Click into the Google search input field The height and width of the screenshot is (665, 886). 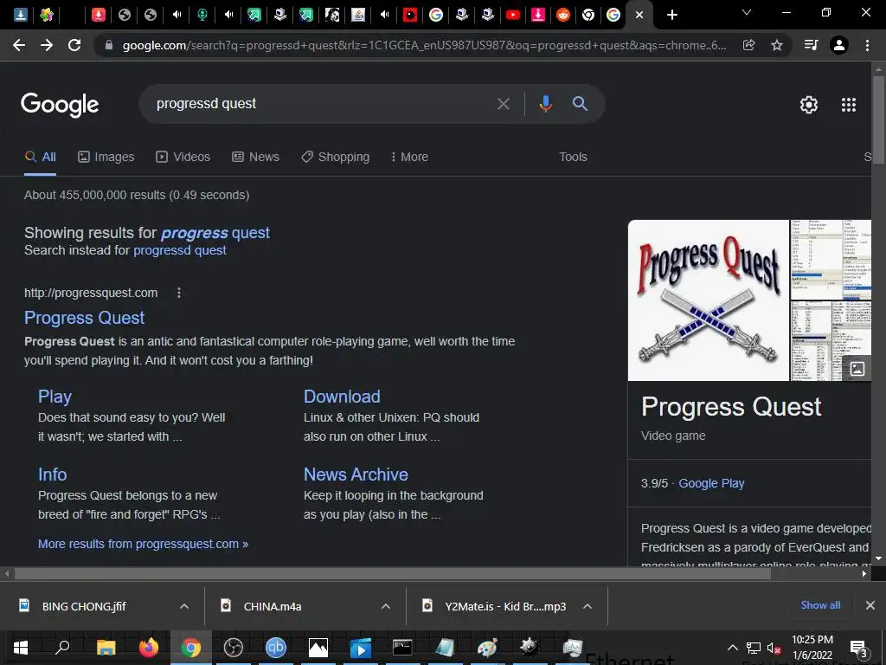[x=322, y=104]
